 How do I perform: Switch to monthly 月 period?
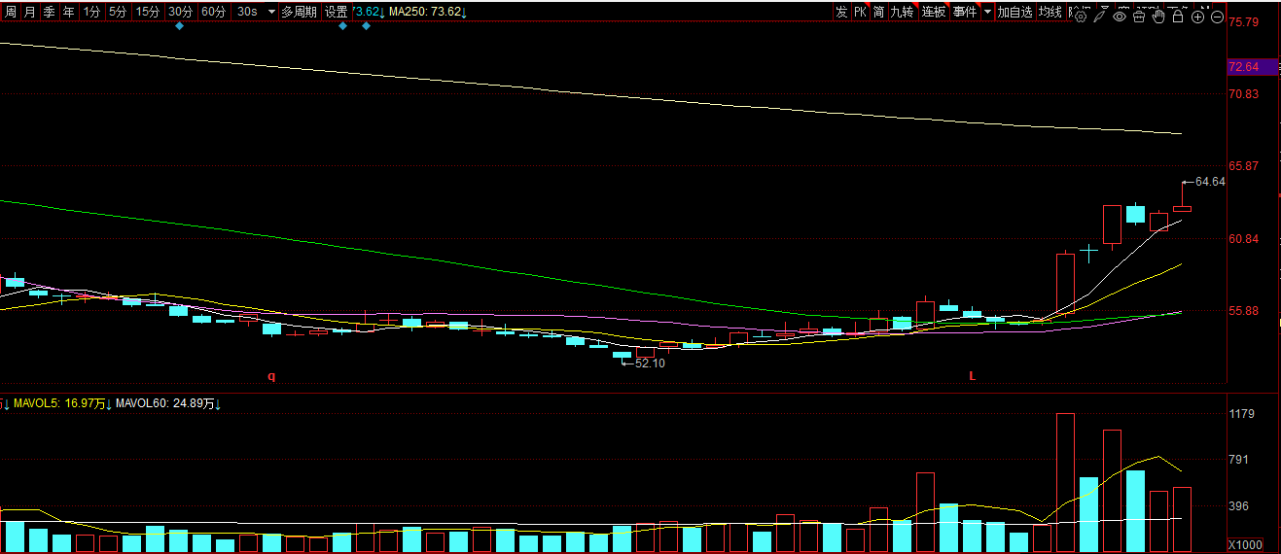pos(29,12)
